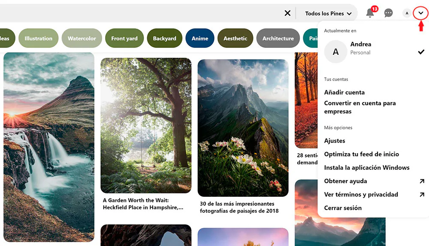429x246 pixels.
Task: Open the Todos los Pines dropdown
Action: coord(328,13)
